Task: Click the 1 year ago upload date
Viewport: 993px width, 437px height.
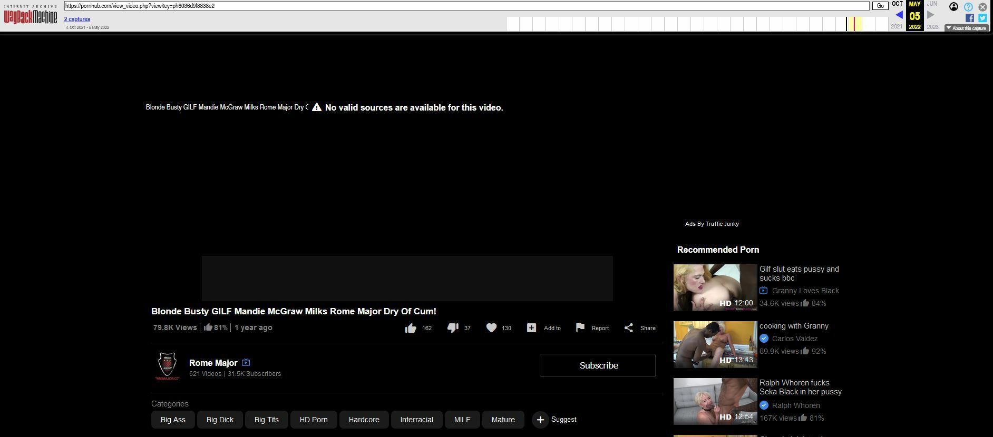Action: [254, 327]
